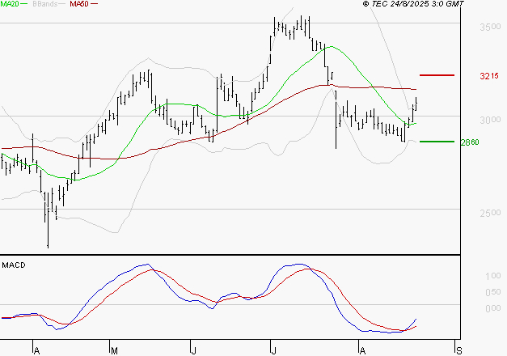Click the 2500 price axis label
This screenshot has height=356, width=507.
(x=490, y=213)
